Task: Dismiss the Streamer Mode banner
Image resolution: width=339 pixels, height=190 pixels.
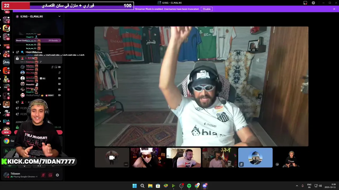Action: click(x=334, y=9)
